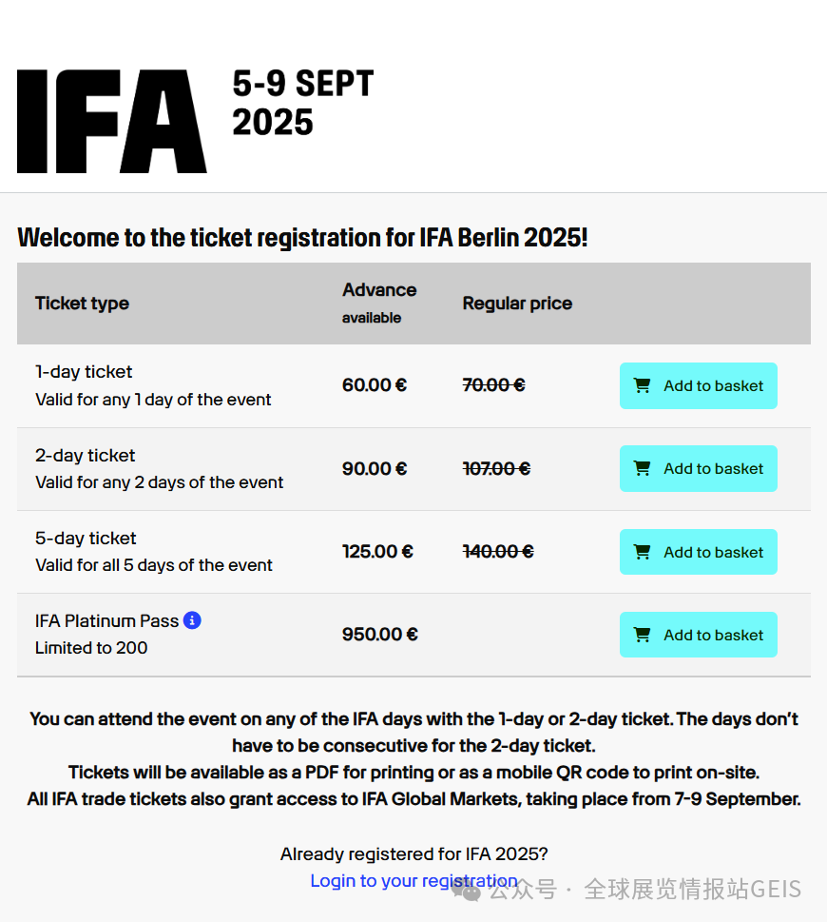
Task: Click the cart icon in the 1-day ticket row
Action: 643,385
